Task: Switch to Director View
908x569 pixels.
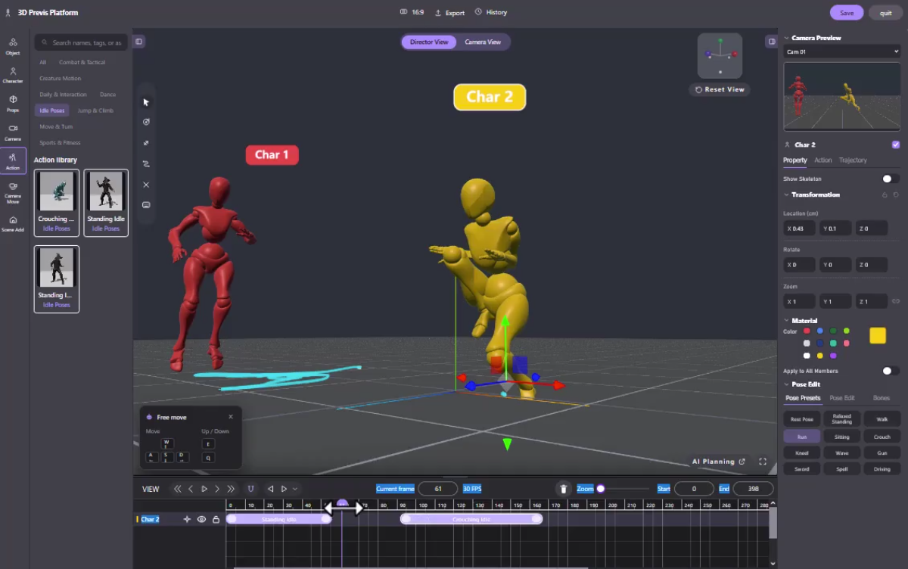Action: pos(429,42)
